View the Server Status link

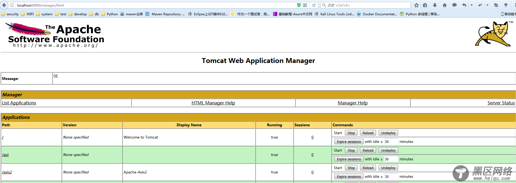(501, 103)
